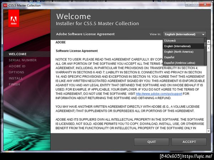The height and width of the screenshot is (160, 214).
Task: Select Español language option
Action: (183, 57)
